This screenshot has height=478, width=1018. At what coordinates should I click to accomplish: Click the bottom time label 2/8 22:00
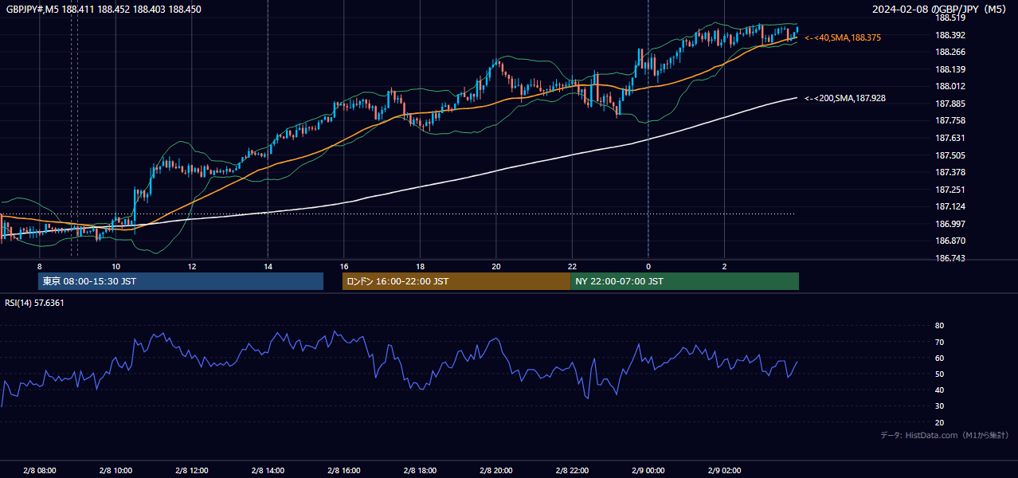pyautogui.click(x=572, y=470)
